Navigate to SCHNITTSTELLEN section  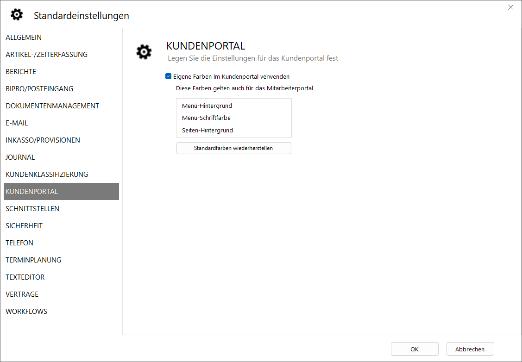tap(32, 209)
